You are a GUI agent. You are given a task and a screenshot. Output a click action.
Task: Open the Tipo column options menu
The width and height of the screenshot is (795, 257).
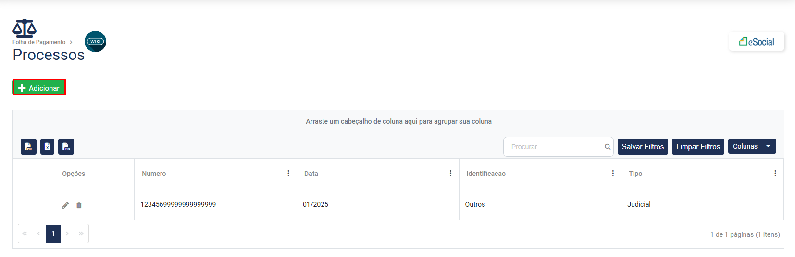coord(775,173)
